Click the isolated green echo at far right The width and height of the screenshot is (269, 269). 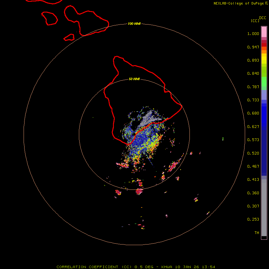[x=223, y=139]
